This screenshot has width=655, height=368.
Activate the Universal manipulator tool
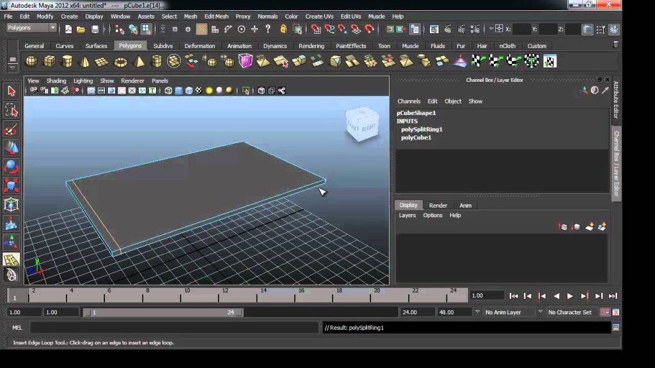click(12, 204)
